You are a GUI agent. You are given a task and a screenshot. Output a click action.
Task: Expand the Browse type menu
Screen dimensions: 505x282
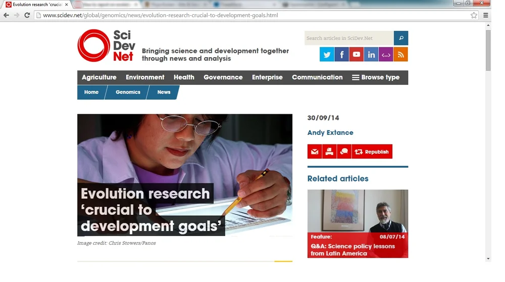(376, 77)
